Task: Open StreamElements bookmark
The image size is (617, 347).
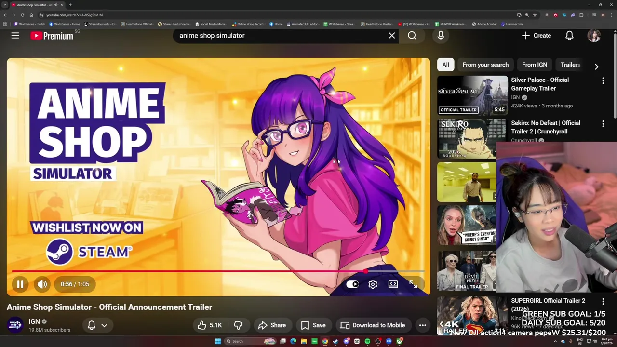Action: click(100, 24)
